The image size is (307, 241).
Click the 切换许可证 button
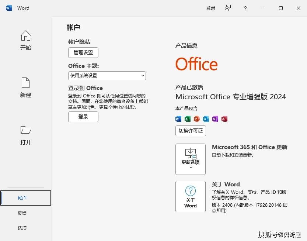191,131
